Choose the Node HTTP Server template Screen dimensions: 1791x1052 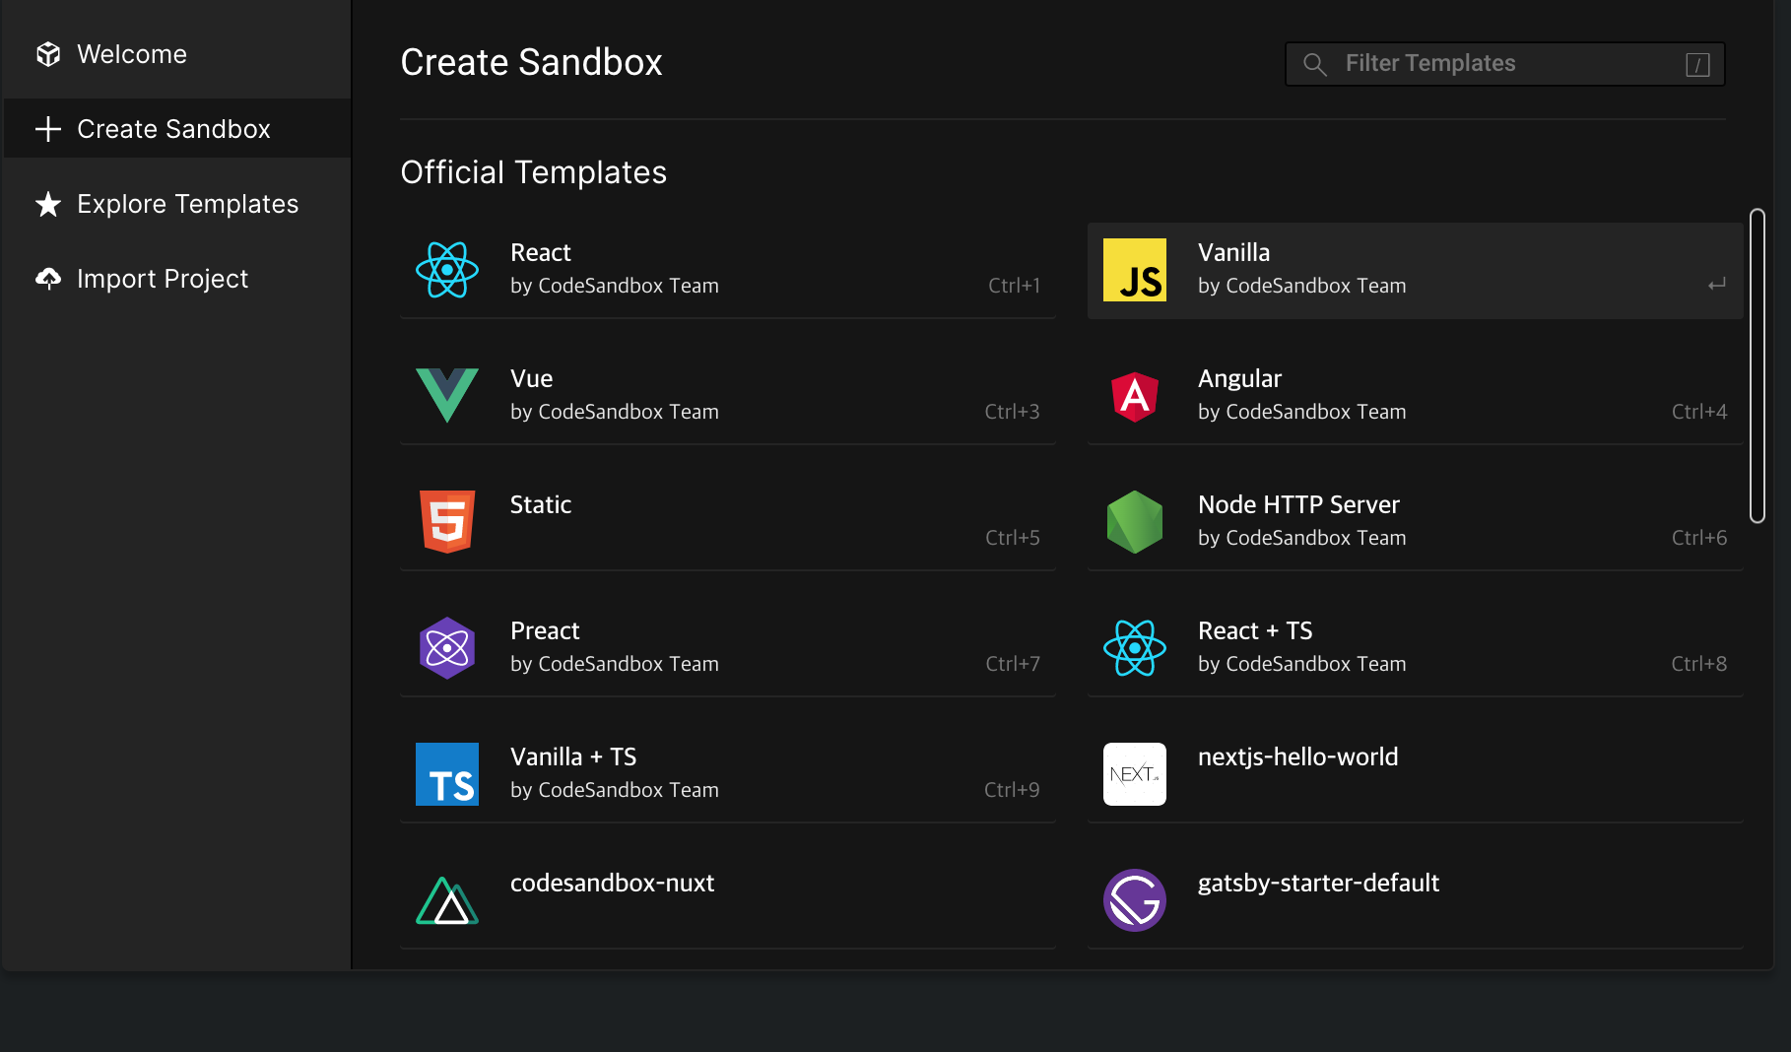pos(1298,505)
